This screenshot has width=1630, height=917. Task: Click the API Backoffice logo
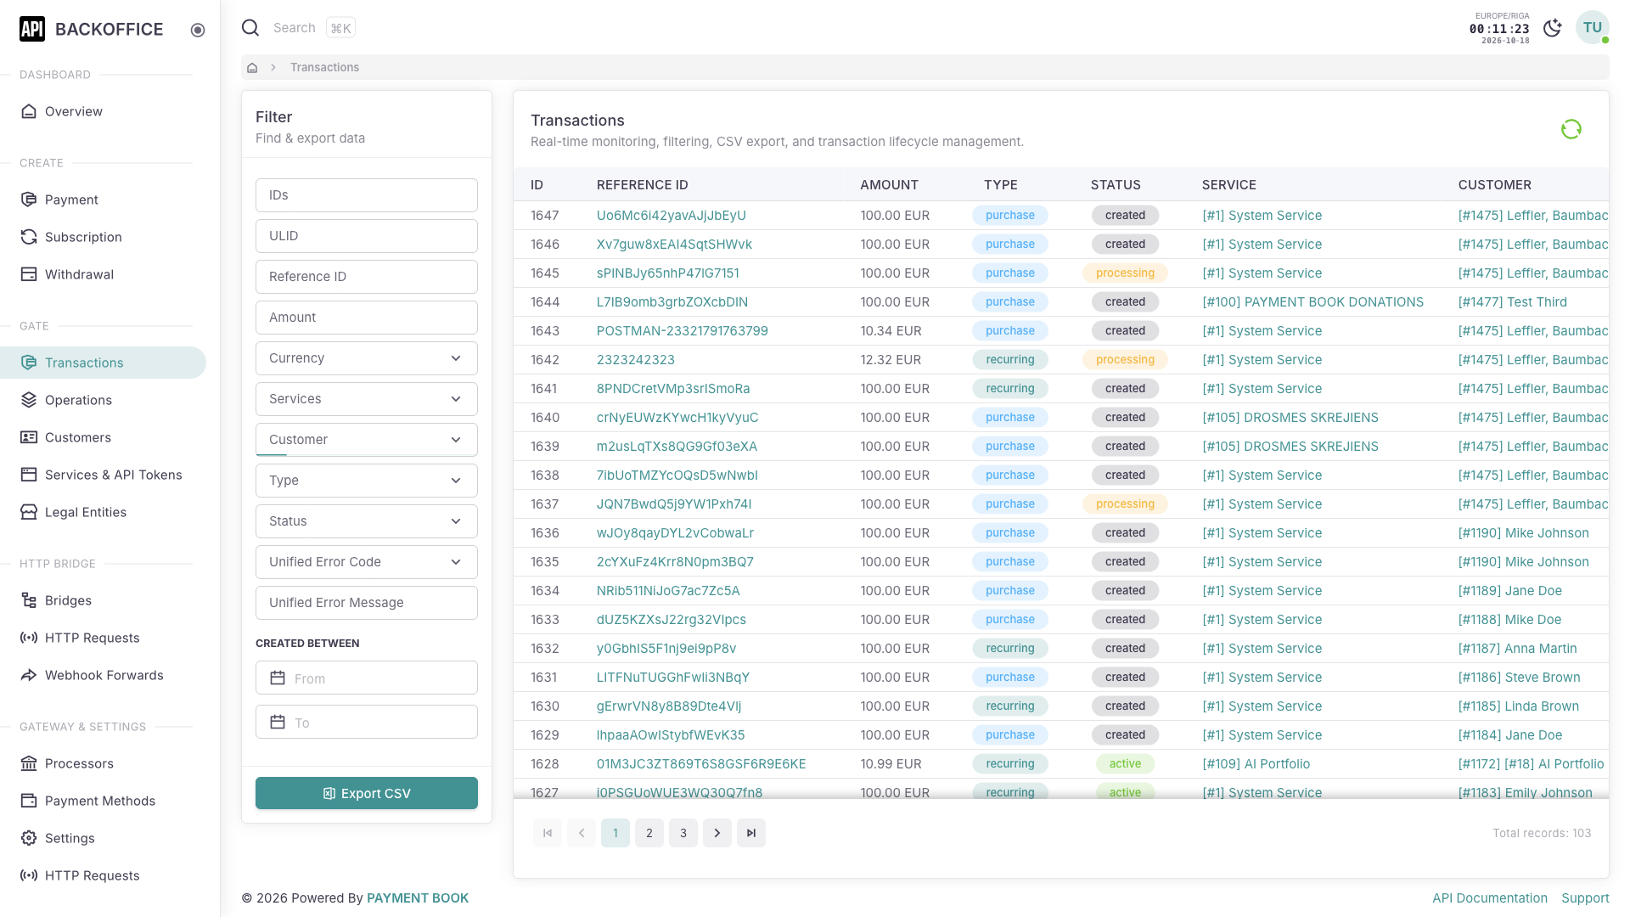tap(92, 29)
